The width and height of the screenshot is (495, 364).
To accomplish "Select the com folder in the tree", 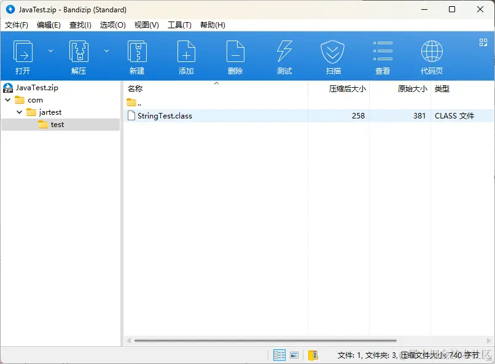I will [35, 100].
